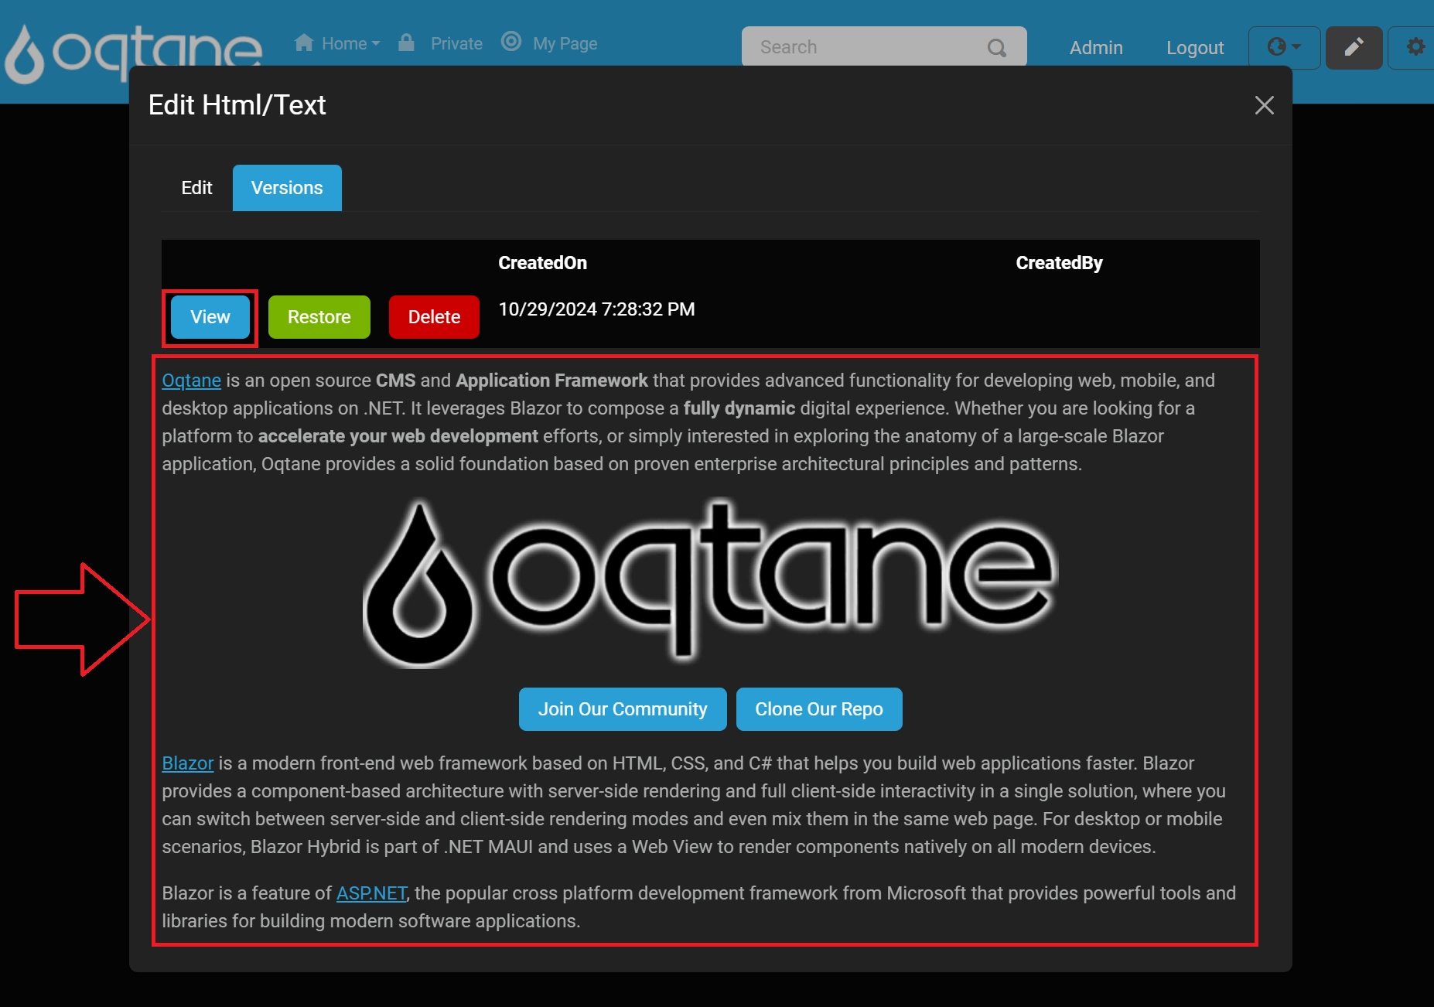Open the Blazor hyperlink
1434x1007 pixels.
(x=188, y=763)
